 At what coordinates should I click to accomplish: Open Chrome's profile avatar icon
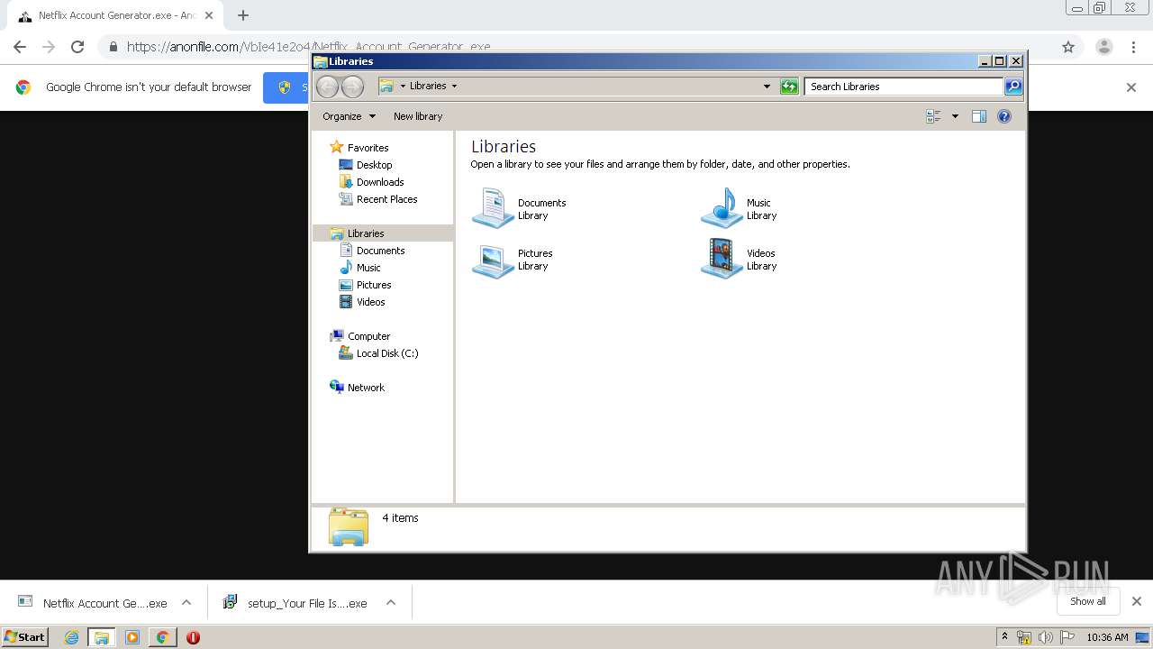tap(1104, 47)
